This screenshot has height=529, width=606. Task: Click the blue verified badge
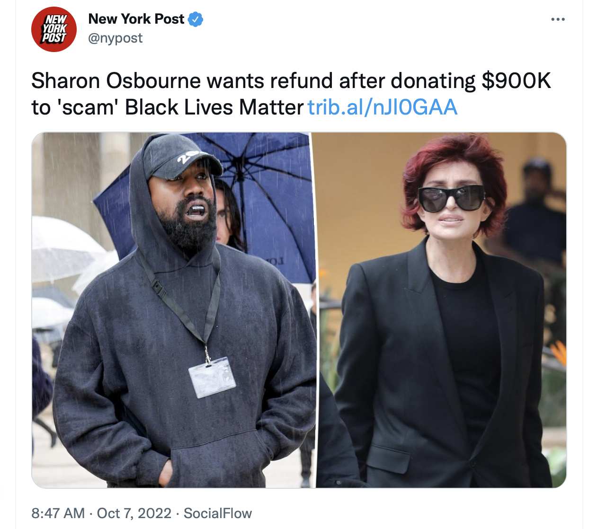[x=196, y=19]
